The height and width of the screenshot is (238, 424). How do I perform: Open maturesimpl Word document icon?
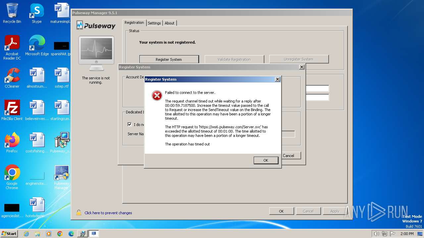click(x=61, y=13)
